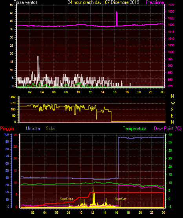Click the SunSet marker label
183x218 pixels.
tap(121, 199)
